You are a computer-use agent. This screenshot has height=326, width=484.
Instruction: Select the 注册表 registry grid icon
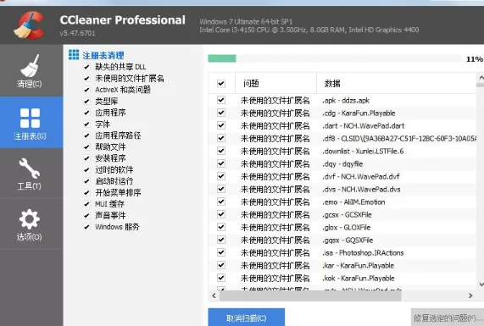(x=30, y=118)
